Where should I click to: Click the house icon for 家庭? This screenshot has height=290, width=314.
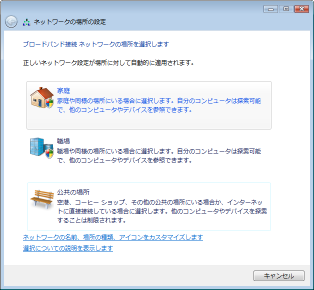pos(42,97)
